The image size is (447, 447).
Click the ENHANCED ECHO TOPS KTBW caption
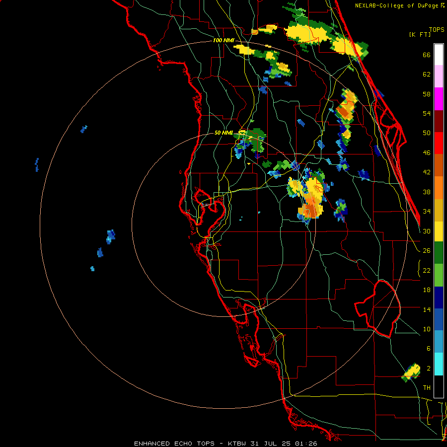(x=225, y=444)
